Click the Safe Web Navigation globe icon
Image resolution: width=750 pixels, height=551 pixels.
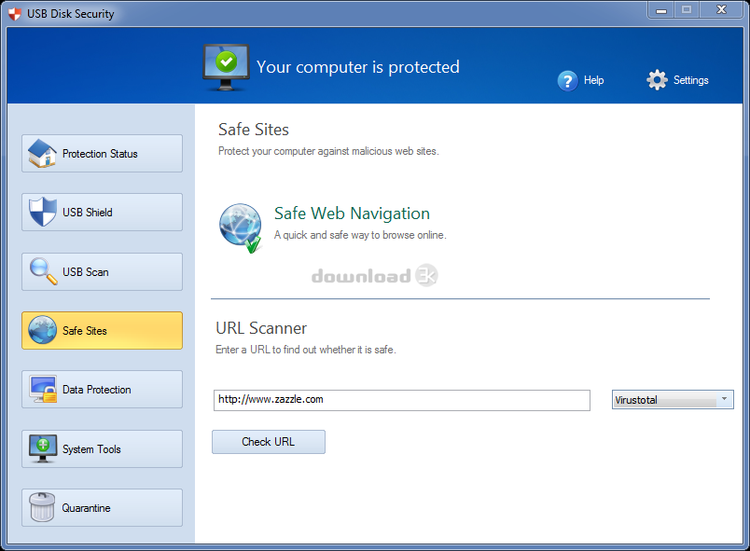(x=241, y=227)
